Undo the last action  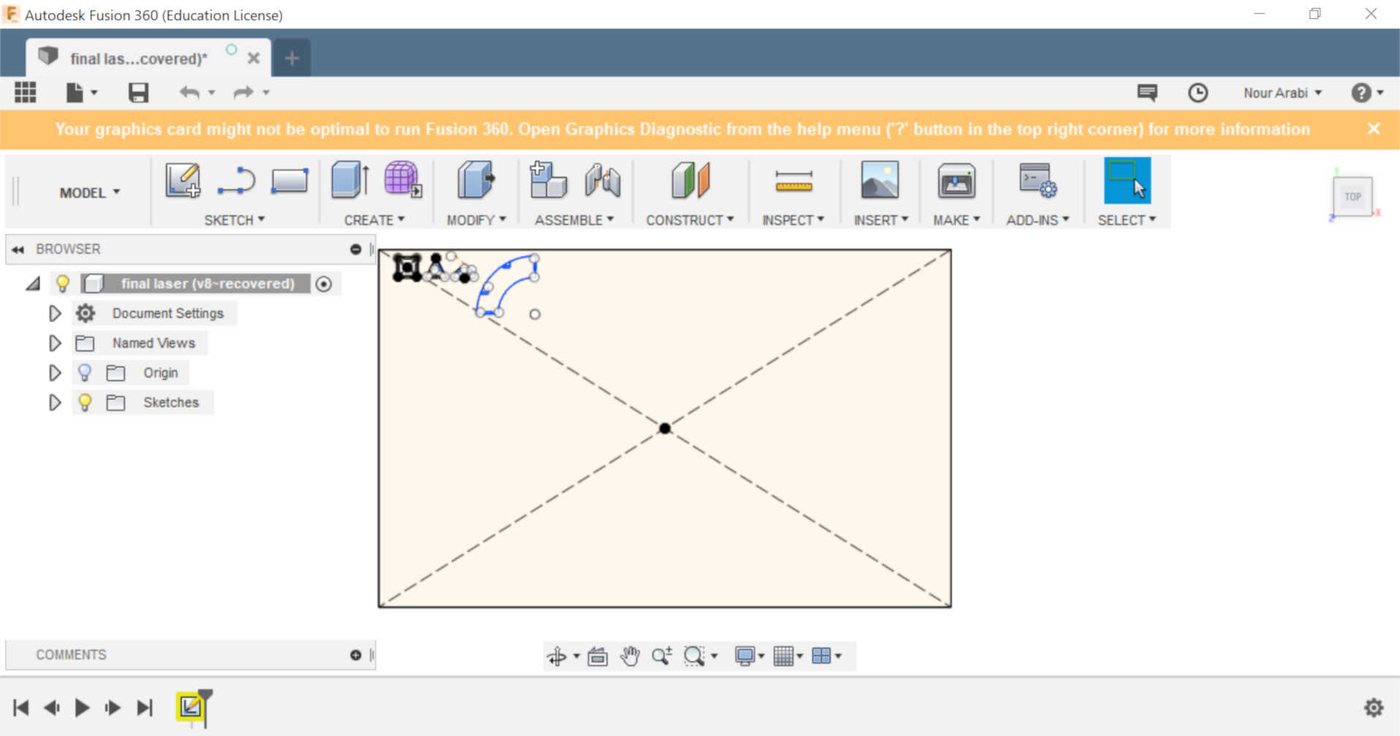pyautogui.click(x=190, y=92)
